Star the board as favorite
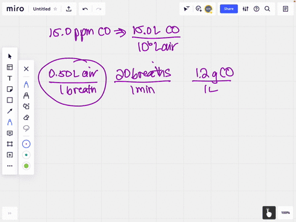Image resolution: width=296 pixels, height=222 pixels. [55, 9]
